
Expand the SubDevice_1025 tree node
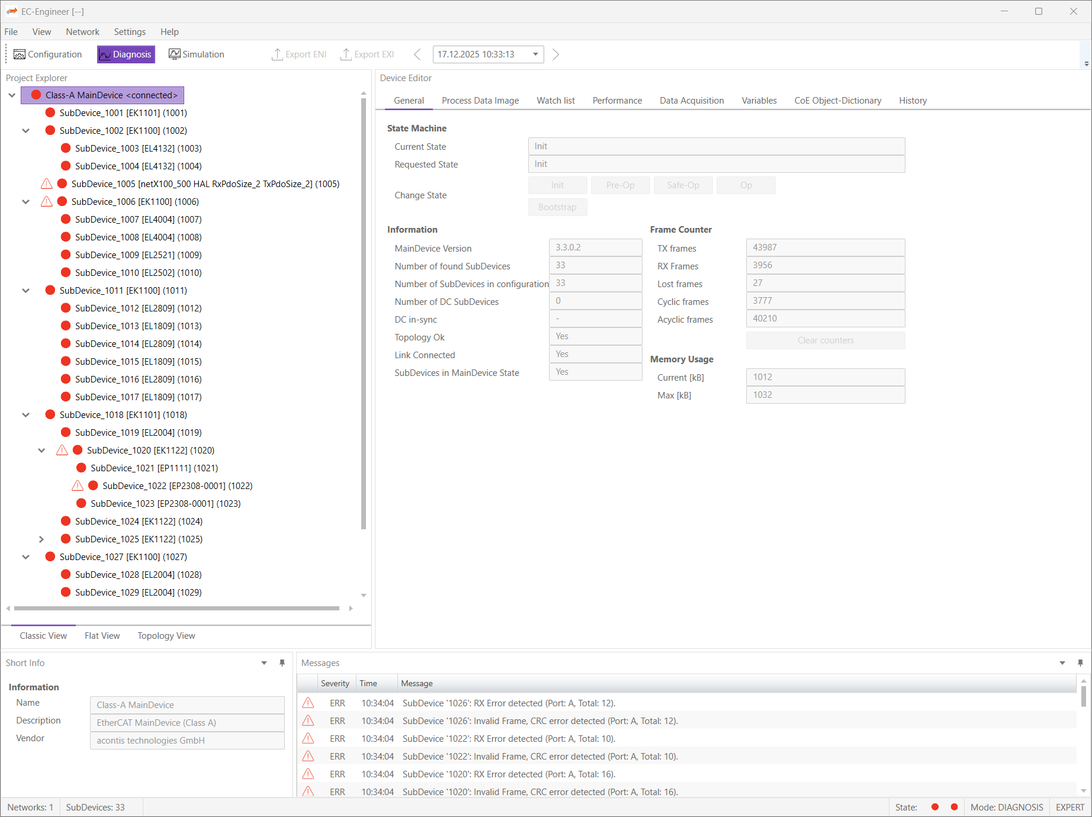[41, 539]
